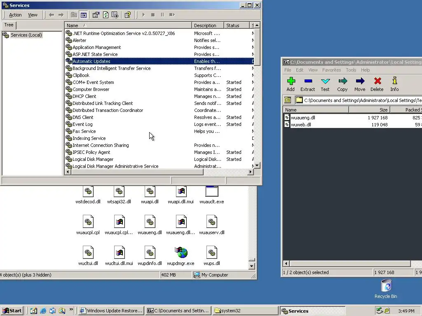Select wuaucpl.cpl file icon
The image size is (422, 316).
(88, 225)
